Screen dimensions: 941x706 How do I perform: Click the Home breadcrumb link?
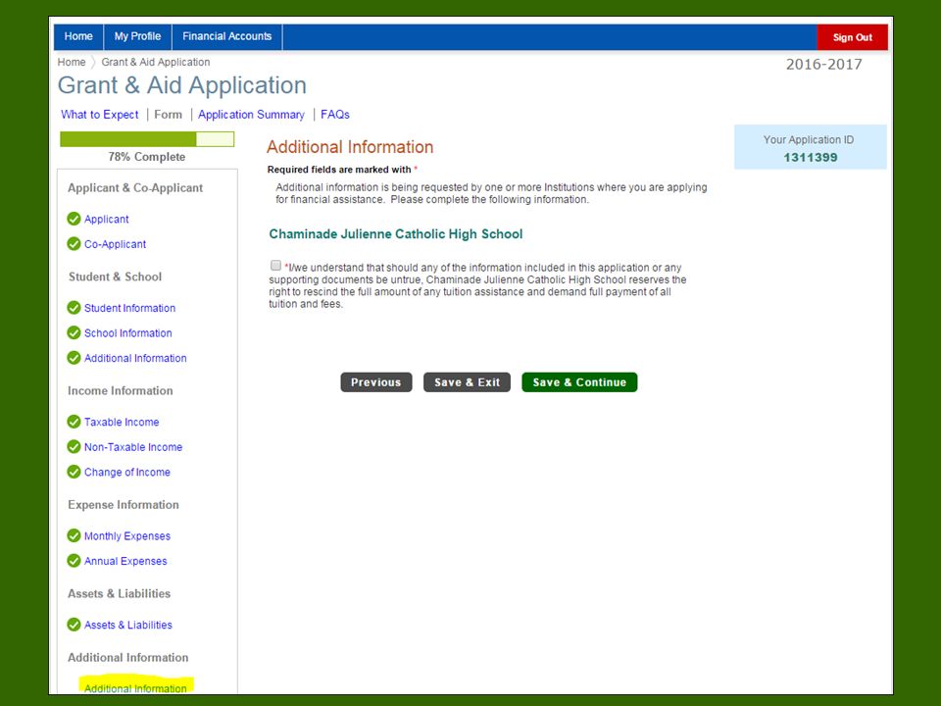click(x=72, y=62)
